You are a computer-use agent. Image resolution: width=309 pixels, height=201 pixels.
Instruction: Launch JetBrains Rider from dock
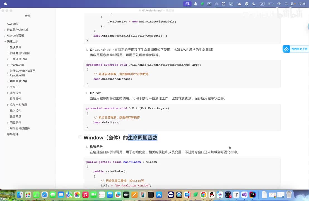[x=252, y=195]
